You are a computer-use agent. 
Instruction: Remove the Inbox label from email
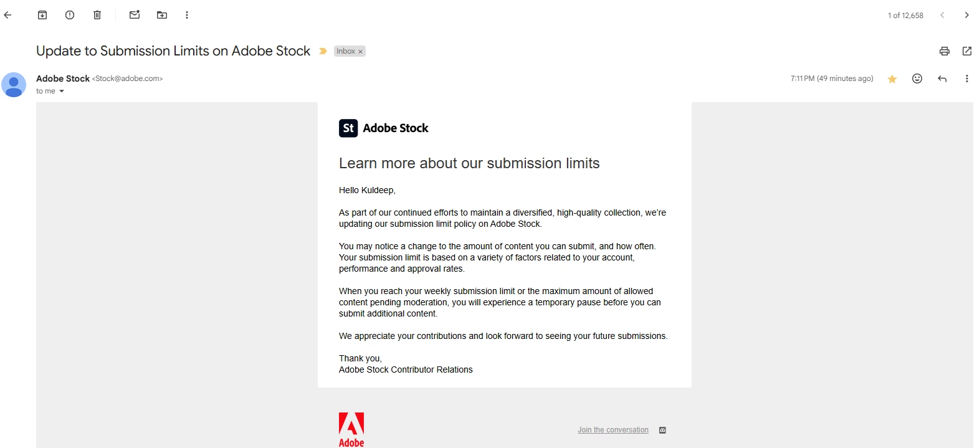coord(360,52)
